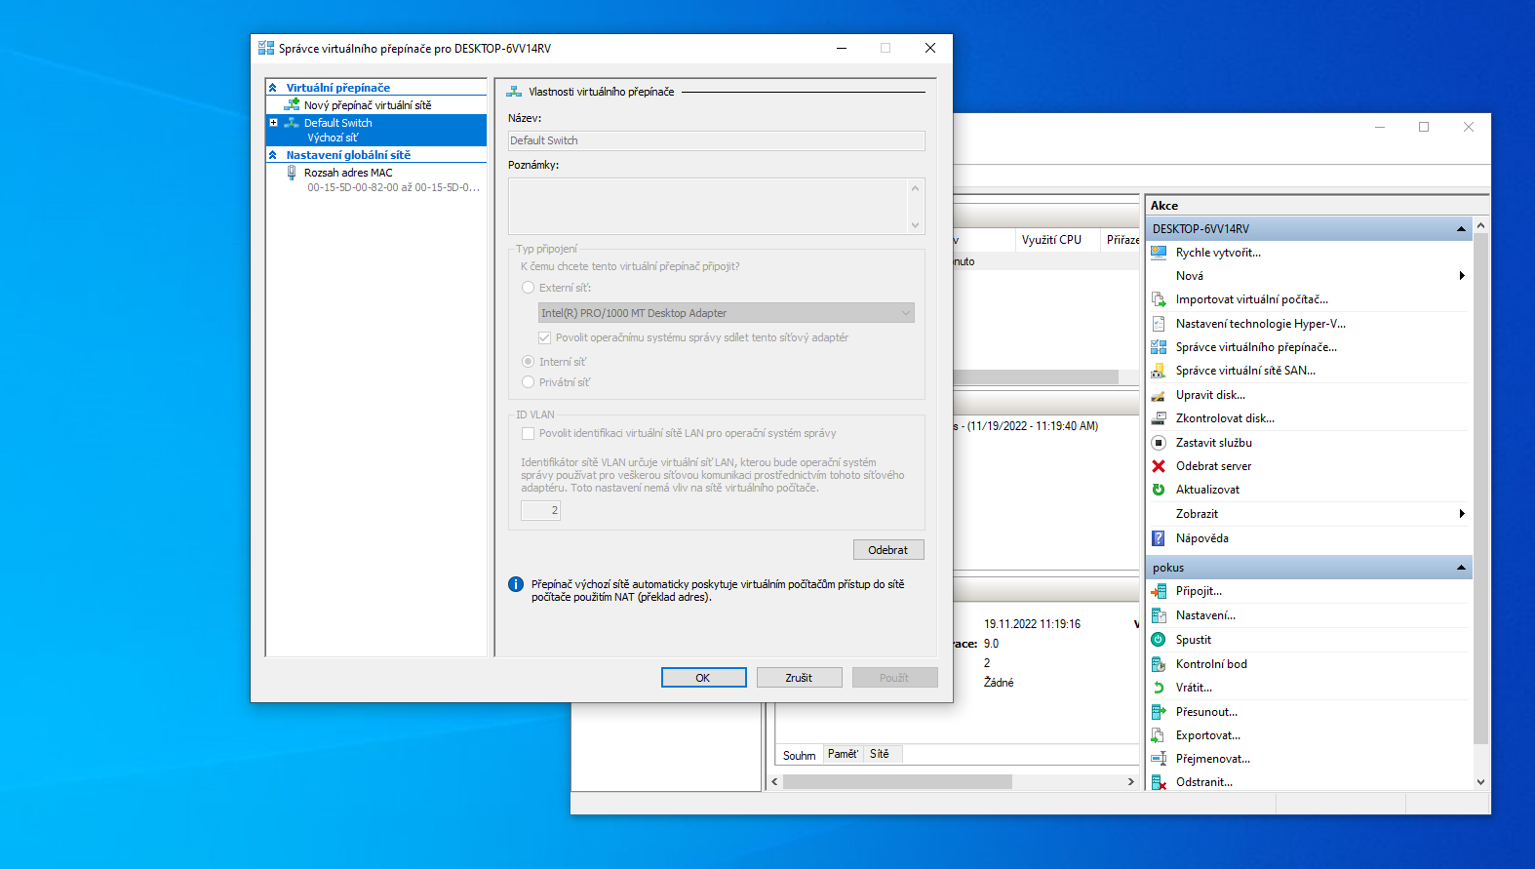Click the Rychle vytvořit icon in Akce panel

[1159, 253]
